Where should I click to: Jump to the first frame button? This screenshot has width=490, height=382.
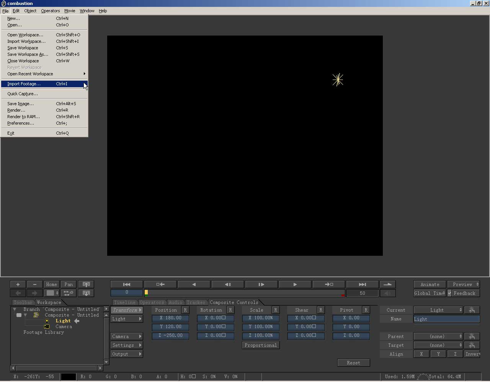(x=126, y=284)
